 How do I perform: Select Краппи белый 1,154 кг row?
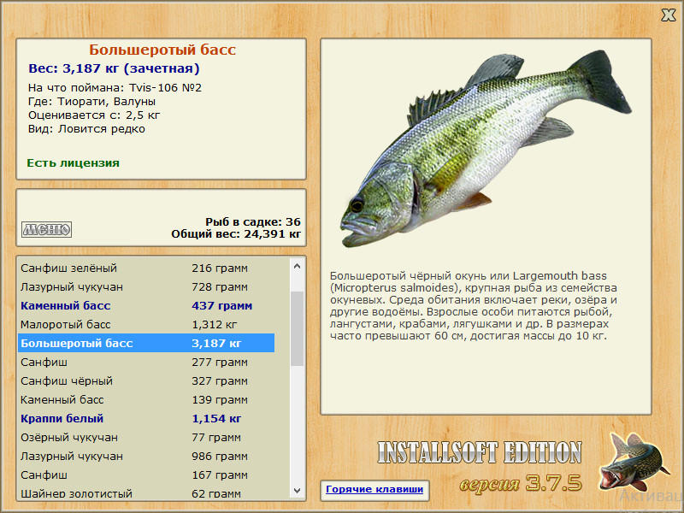[146, 418]
